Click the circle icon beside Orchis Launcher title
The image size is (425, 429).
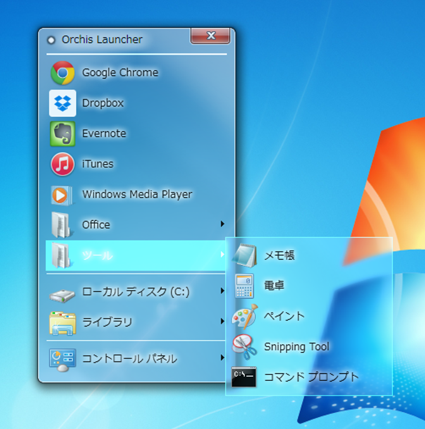(51, 40)
